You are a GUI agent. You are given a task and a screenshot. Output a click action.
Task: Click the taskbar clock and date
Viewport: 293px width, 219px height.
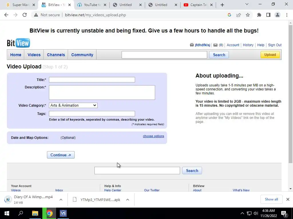pos(268,213)
